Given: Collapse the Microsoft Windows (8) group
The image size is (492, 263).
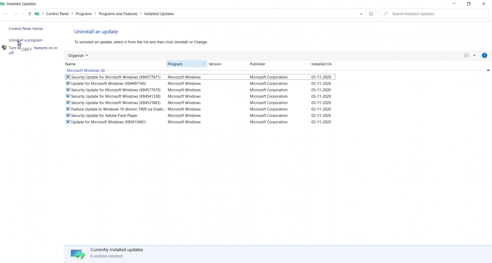Looking at the screenshot, I should click(x=488, y=70).
